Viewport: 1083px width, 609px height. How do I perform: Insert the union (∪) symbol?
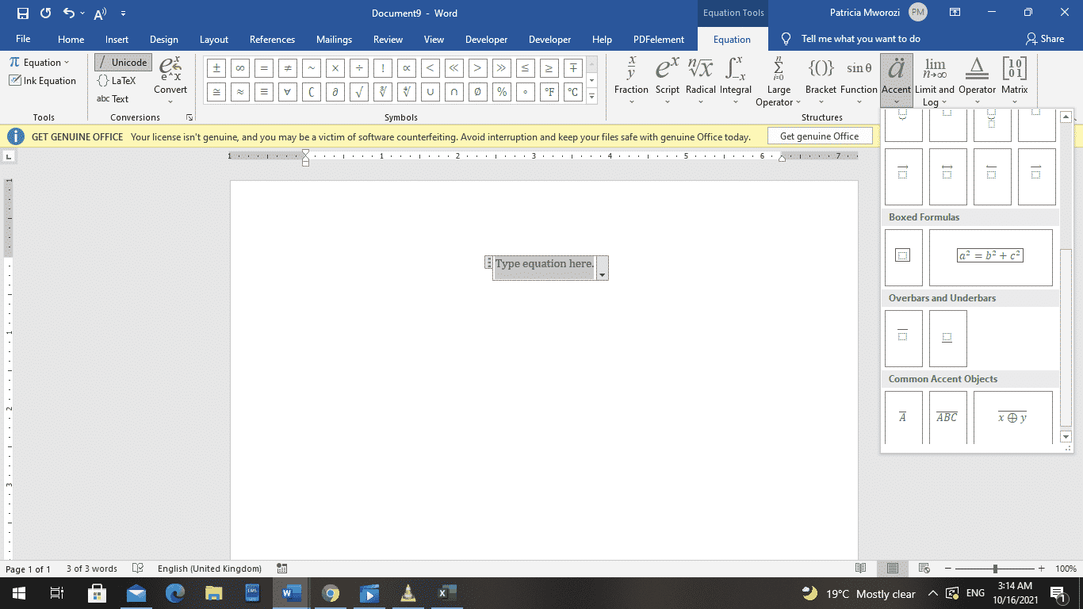point(431,92)
